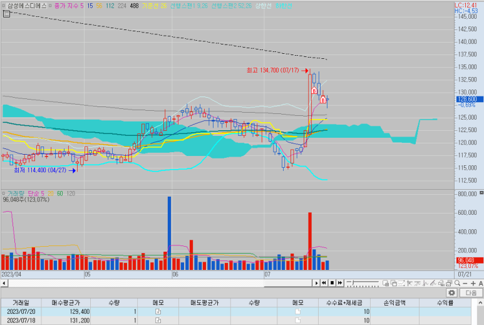This screenshot has height=325, width=484.
Task: Click the trade table scrollbar up arrow
Action: coord(480,303)
